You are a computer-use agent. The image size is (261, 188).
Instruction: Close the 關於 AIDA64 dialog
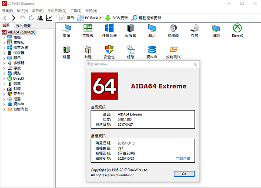tap(195, 64)
